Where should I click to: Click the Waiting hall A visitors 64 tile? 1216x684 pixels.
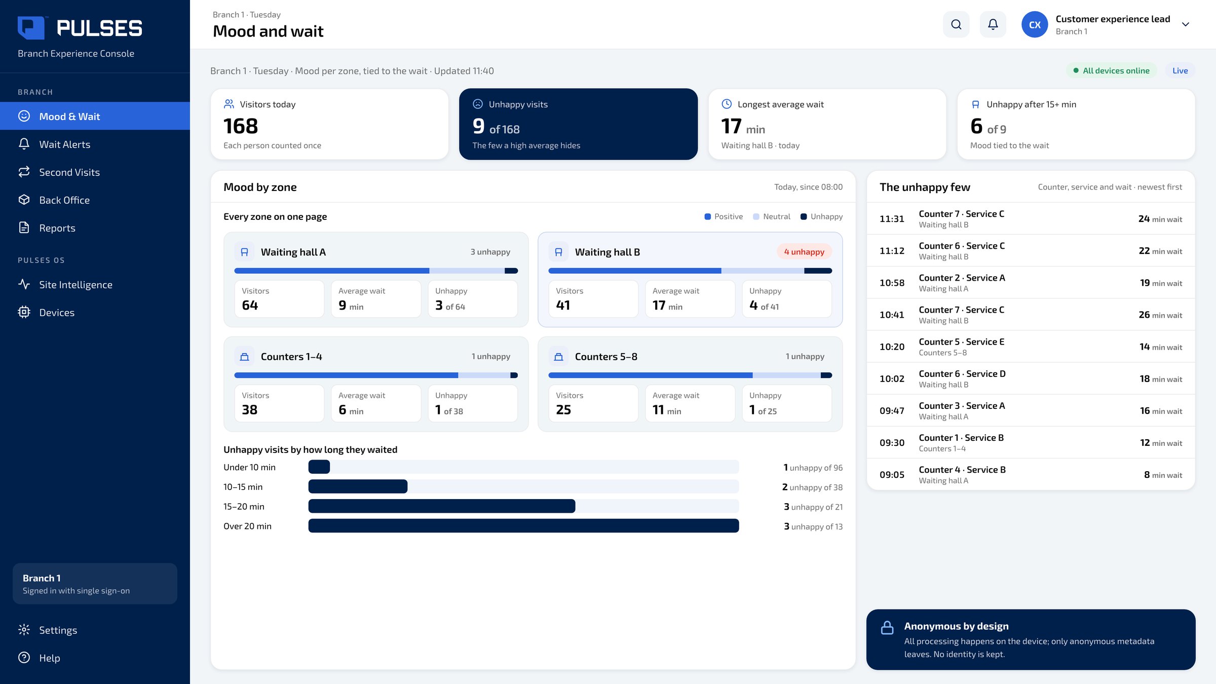pos(279,299)
